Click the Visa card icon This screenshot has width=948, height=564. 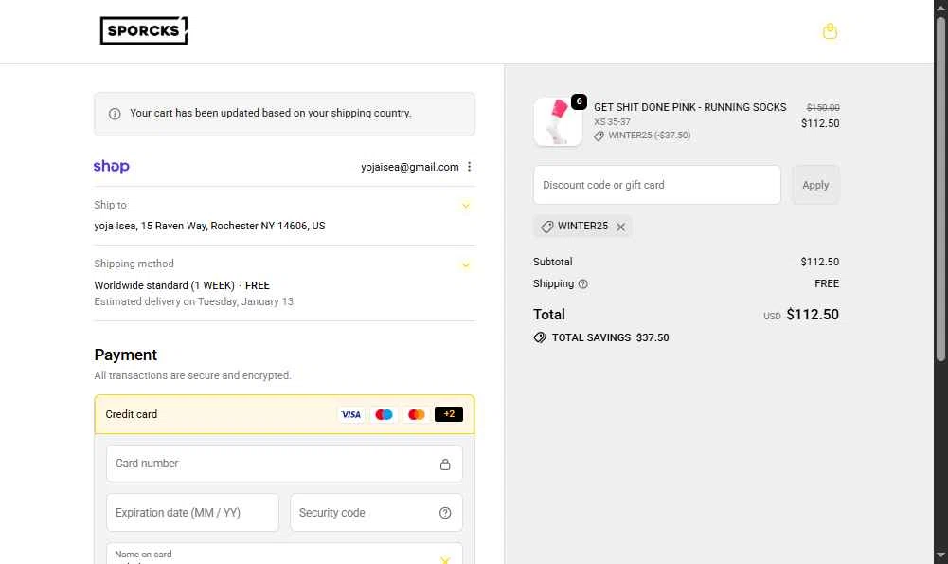coord(350,414)
